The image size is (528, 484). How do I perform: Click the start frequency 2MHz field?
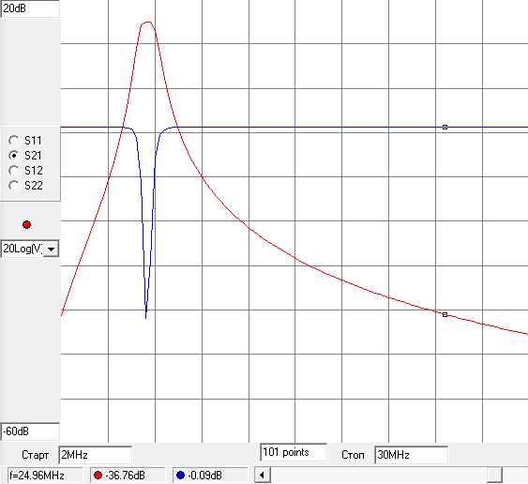coord(95,455)
